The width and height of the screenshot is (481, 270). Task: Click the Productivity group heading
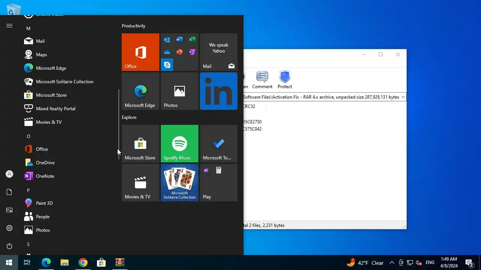tap(133, 26)
